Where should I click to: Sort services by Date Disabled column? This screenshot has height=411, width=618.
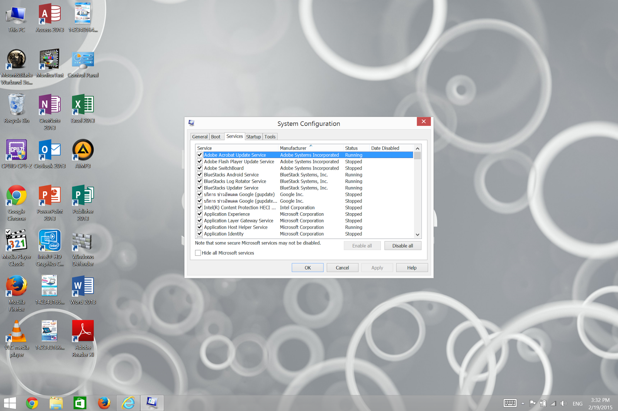coord(391,148)
